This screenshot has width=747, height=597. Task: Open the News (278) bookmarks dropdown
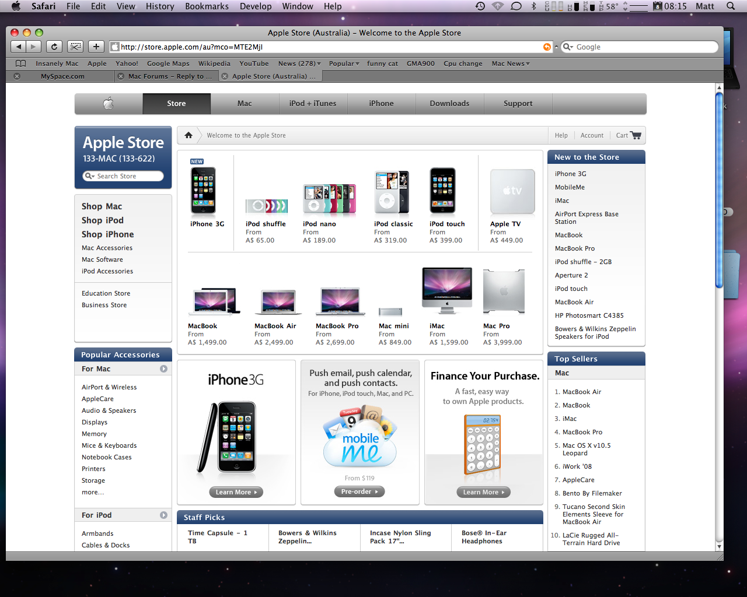point(300,64)
